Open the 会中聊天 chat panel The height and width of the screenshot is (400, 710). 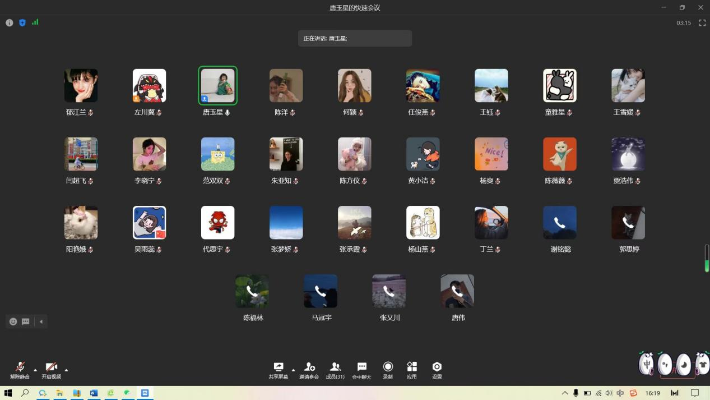(x=361, y=370)
